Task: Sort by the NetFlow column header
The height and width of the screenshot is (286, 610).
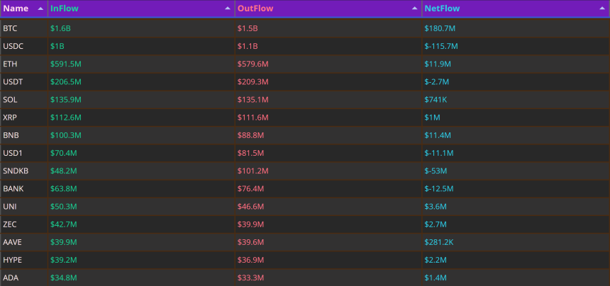Action: pos(516,8)
